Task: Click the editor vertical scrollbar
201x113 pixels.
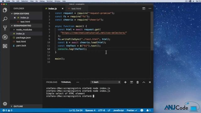Action: (152, 31)
